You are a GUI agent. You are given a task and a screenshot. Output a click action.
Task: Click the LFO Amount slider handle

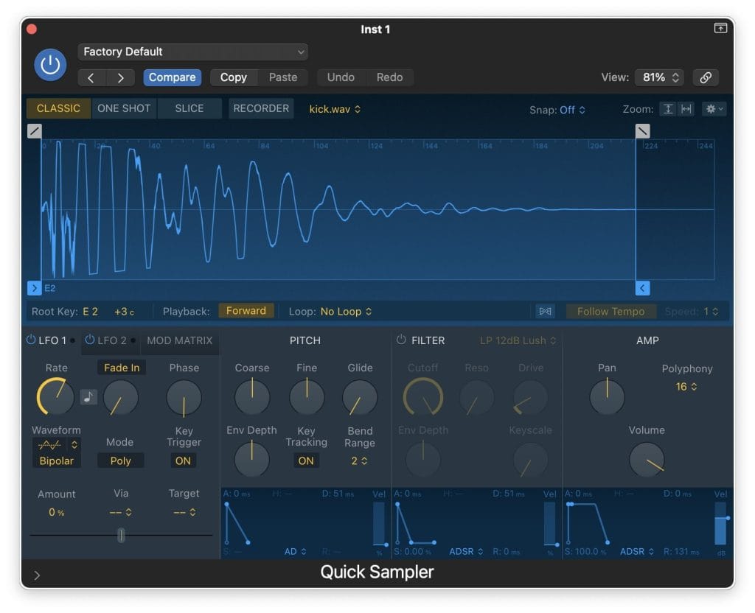point(121,536)
